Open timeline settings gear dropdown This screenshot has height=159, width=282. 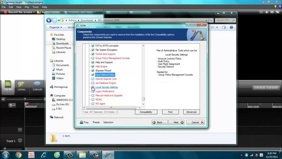click(x=12, y=105)
